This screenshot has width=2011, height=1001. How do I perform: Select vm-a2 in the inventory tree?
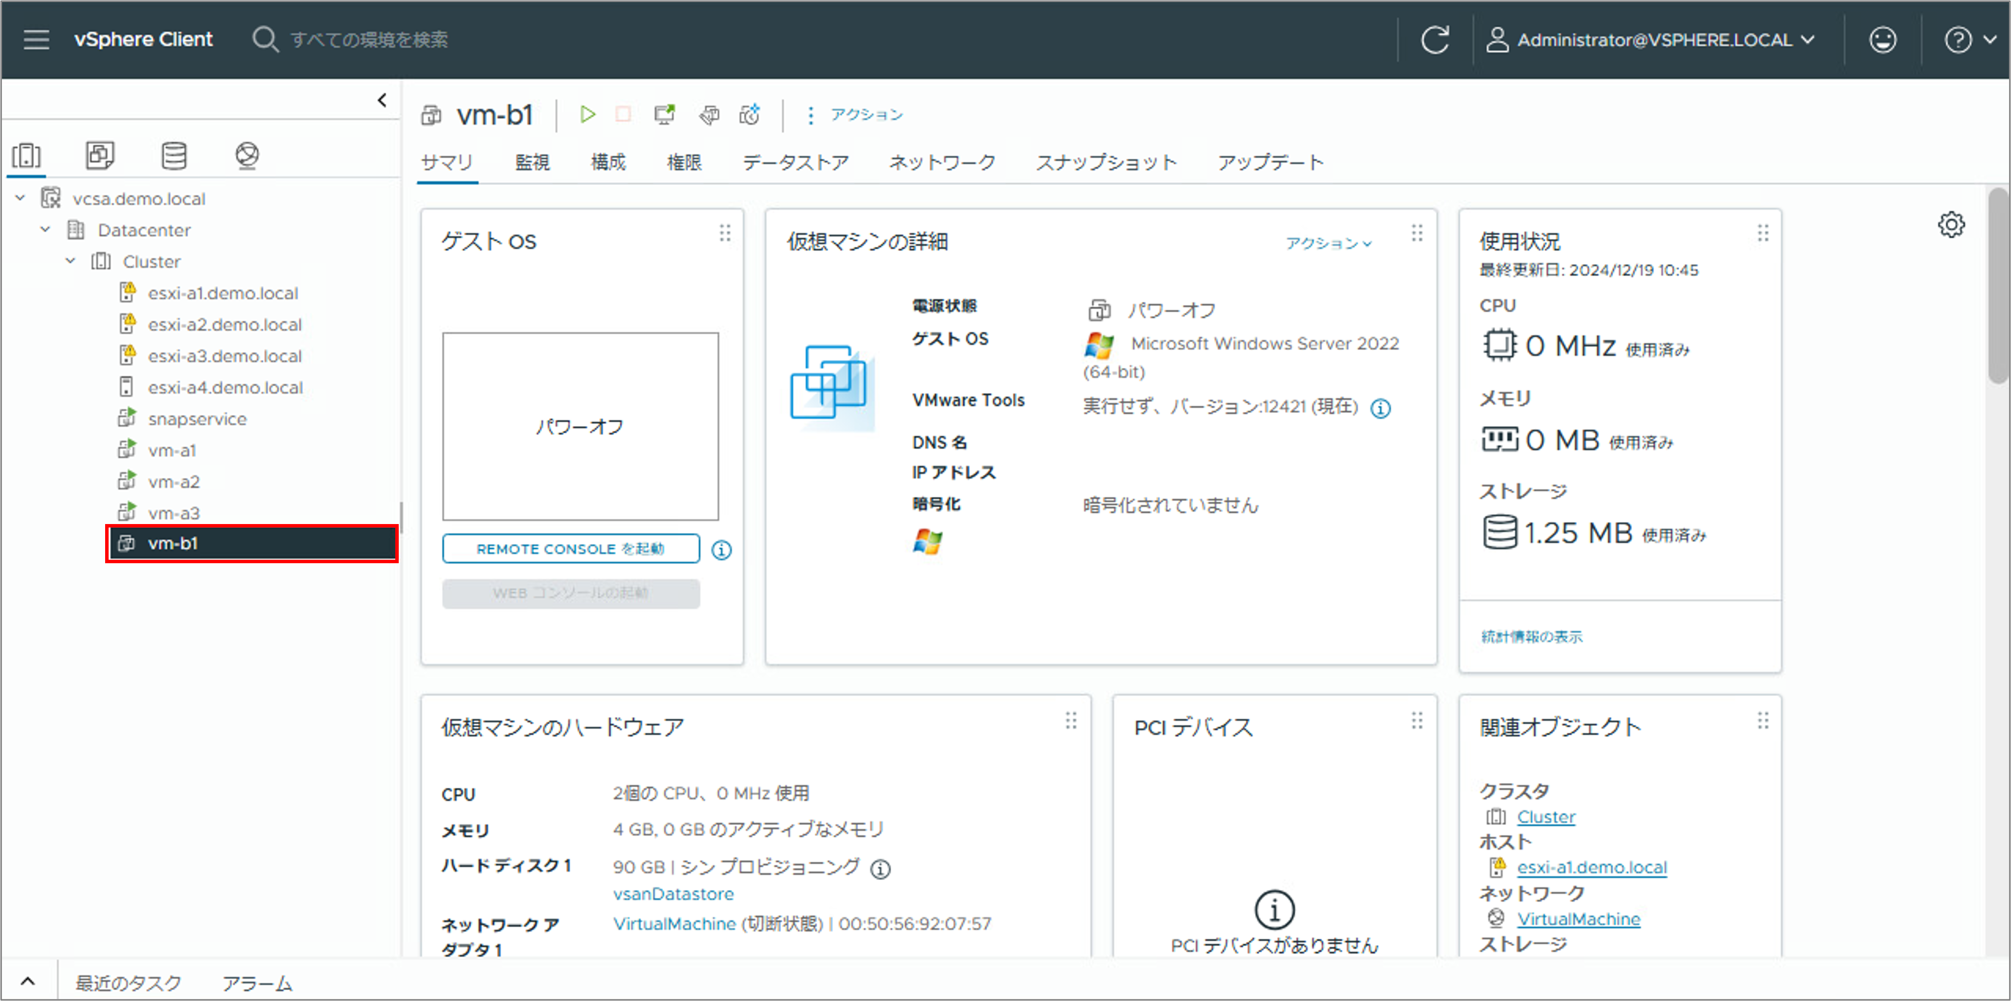pyautogui.click(x=173, y=481)
